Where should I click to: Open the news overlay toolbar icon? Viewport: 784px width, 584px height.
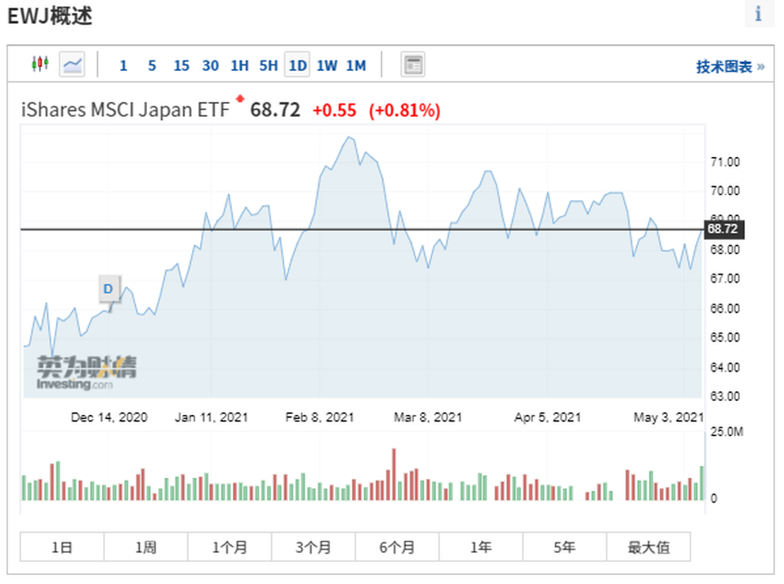[413, 65]
